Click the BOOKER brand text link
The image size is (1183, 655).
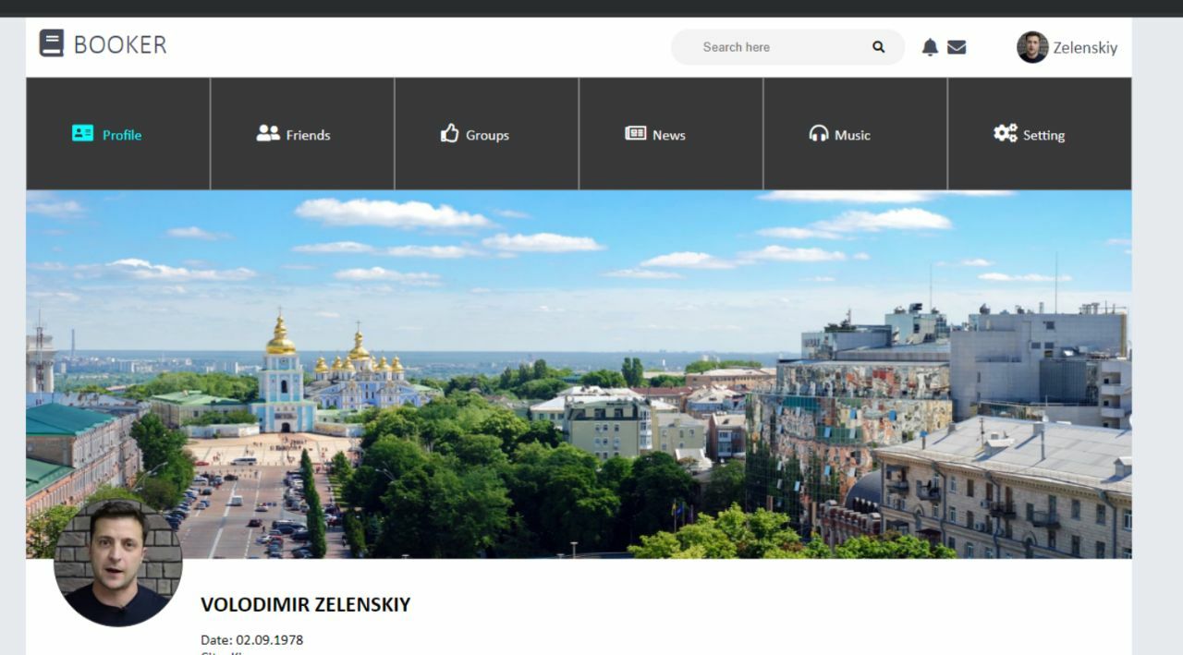click(120, 44)
